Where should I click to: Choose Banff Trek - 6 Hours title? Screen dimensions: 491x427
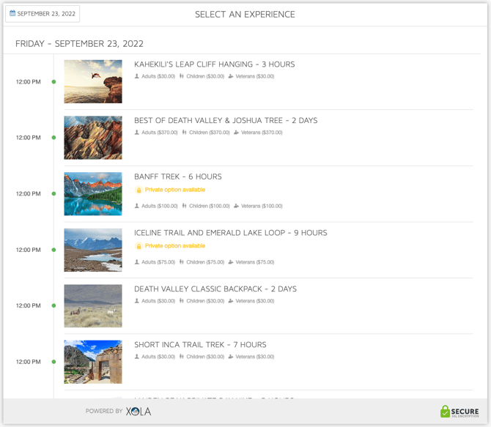pyautogui.click(x=178, y=177)
